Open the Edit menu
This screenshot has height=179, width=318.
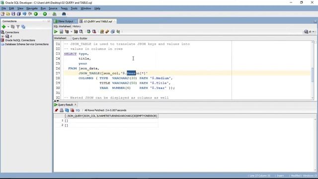[x=11, y=8]
